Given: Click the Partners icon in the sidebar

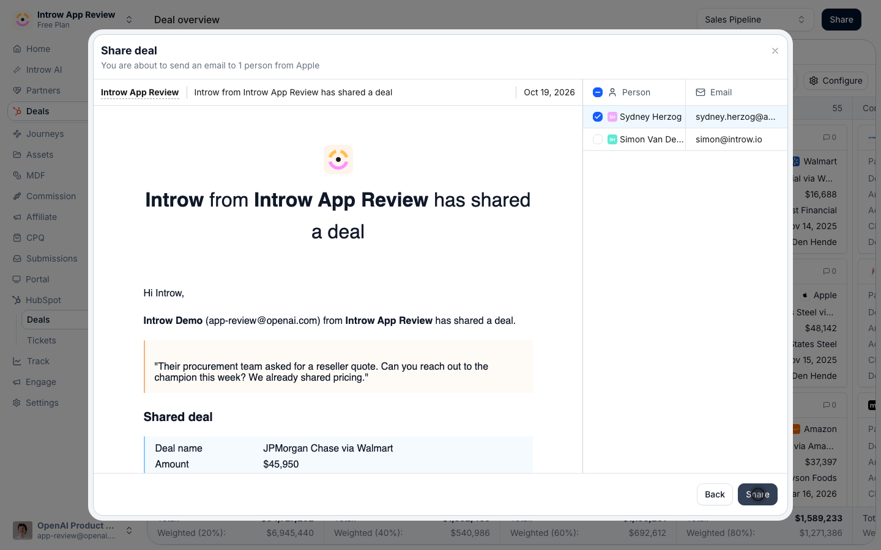Looking at the screenshot, I should point(17,90).
